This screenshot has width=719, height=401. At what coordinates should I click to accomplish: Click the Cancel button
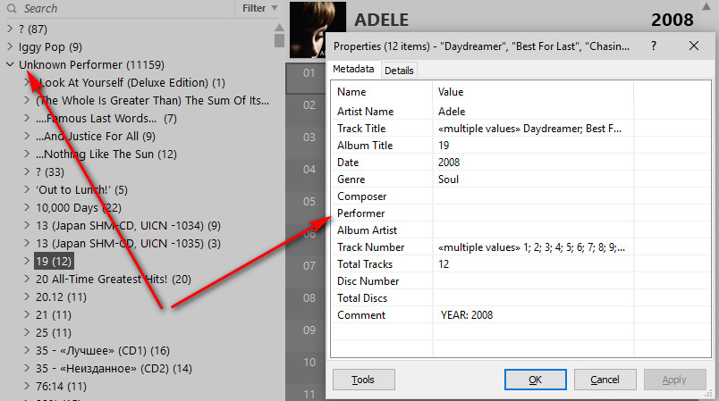[605, 380]
